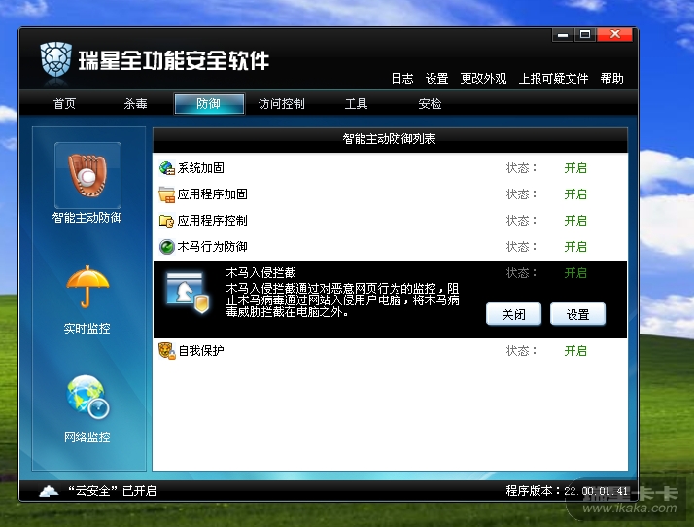Minimize the Rising security window
694x527 pixels.
point(563,35)
